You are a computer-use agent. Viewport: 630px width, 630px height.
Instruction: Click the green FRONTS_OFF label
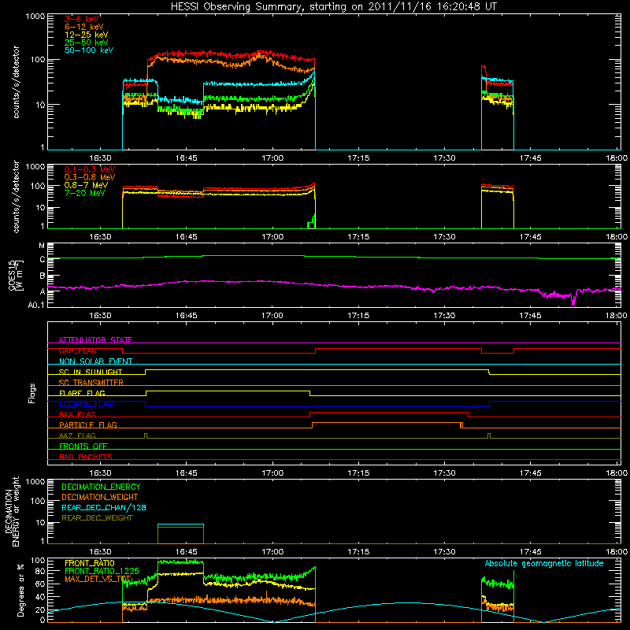83,446
